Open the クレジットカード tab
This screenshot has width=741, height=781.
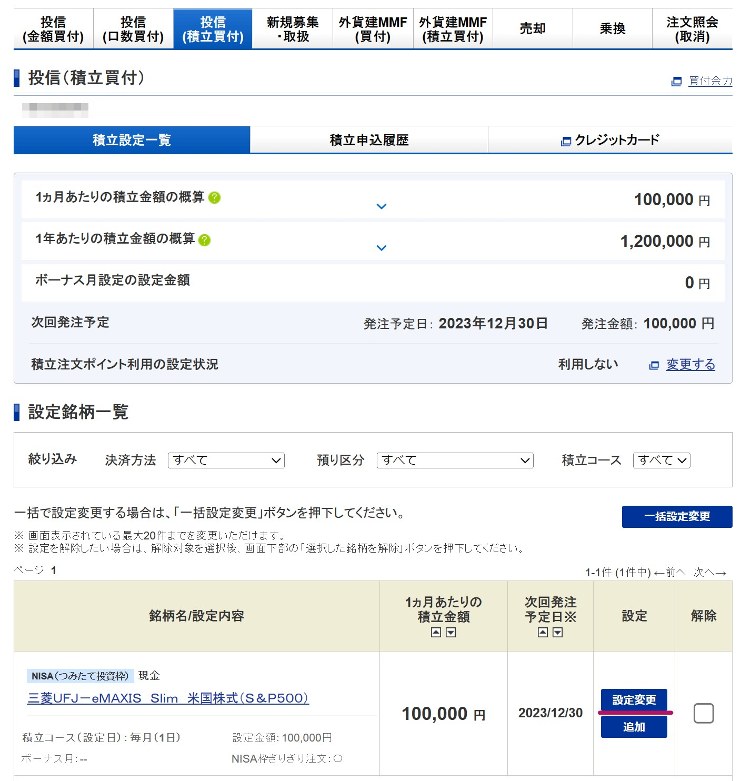click(x=610, y=140)
